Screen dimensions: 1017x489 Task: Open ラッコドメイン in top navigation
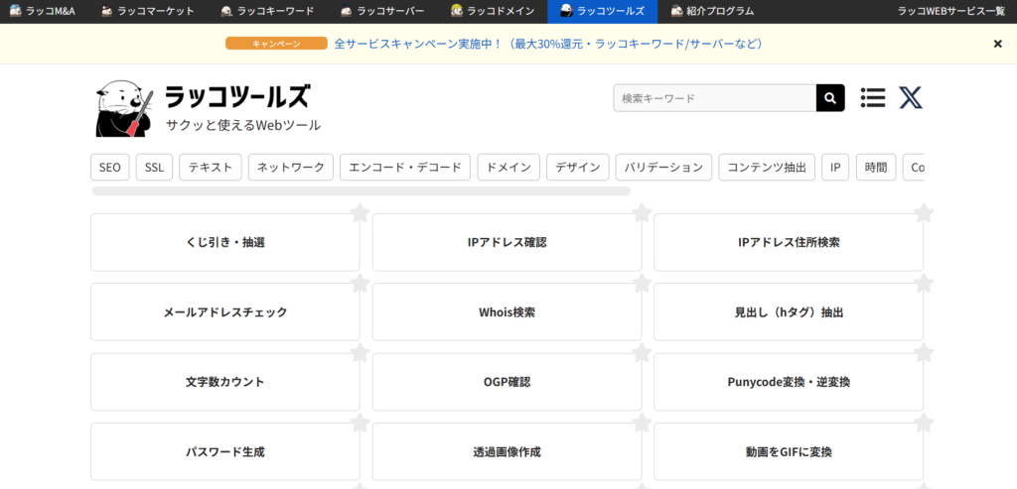pyautogui.click(x=493, y=11)
